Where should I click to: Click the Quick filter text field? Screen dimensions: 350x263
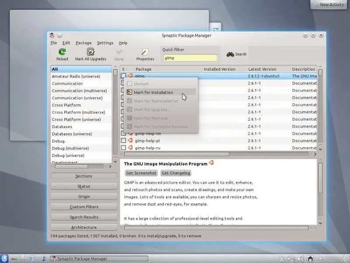click(190, 58)
